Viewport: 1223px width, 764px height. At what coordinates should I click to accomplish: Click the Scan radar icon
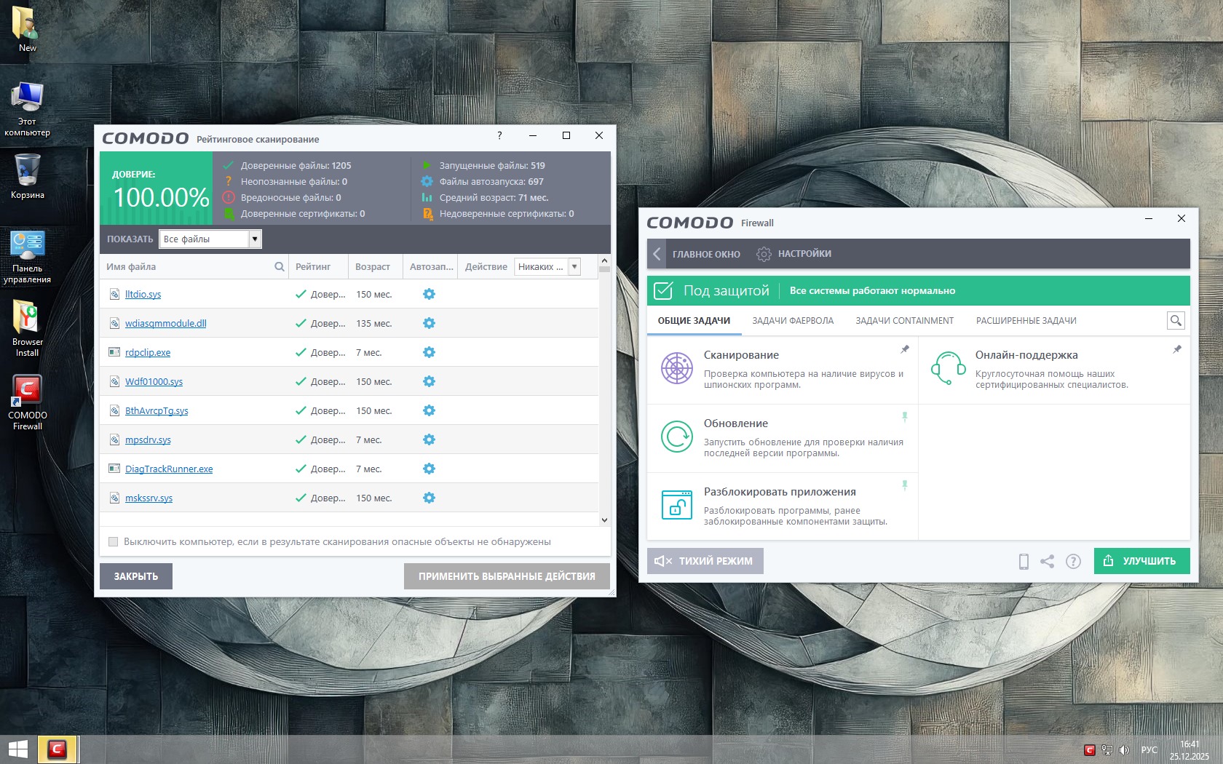(x=676, y=367)
